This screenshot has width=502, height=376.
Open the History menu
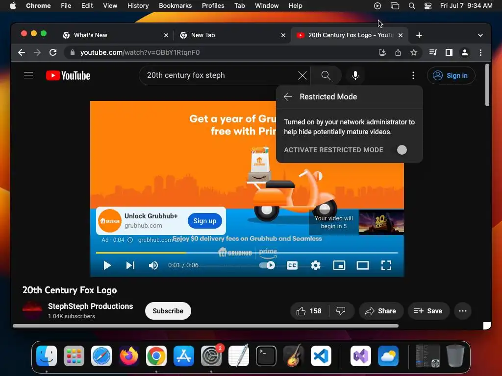pyautogui.click(x=138, y=5)
